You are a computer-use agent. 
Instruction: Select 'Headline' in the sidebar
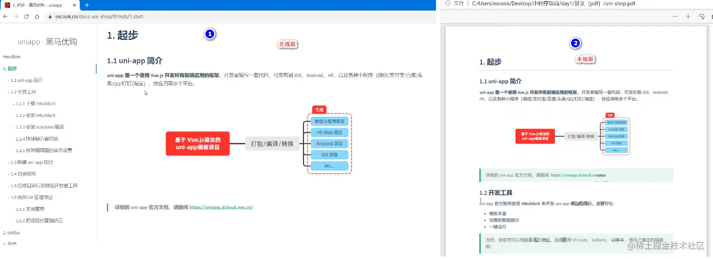click(x=12, y=57)
